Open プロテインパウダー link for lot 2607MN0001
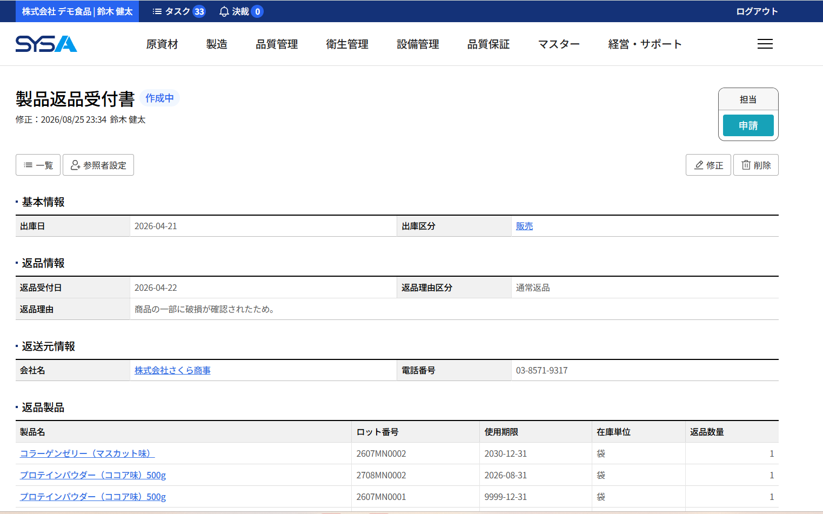Image resolution: width=823 pixels, height=514 pixels. pos(93,497)
